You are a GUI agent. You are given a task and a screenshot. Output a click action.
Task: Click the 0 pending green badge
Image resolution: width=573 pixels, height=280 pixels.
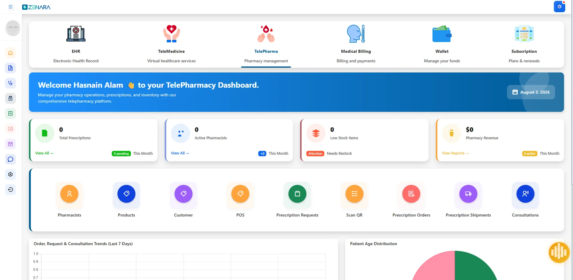121,154
